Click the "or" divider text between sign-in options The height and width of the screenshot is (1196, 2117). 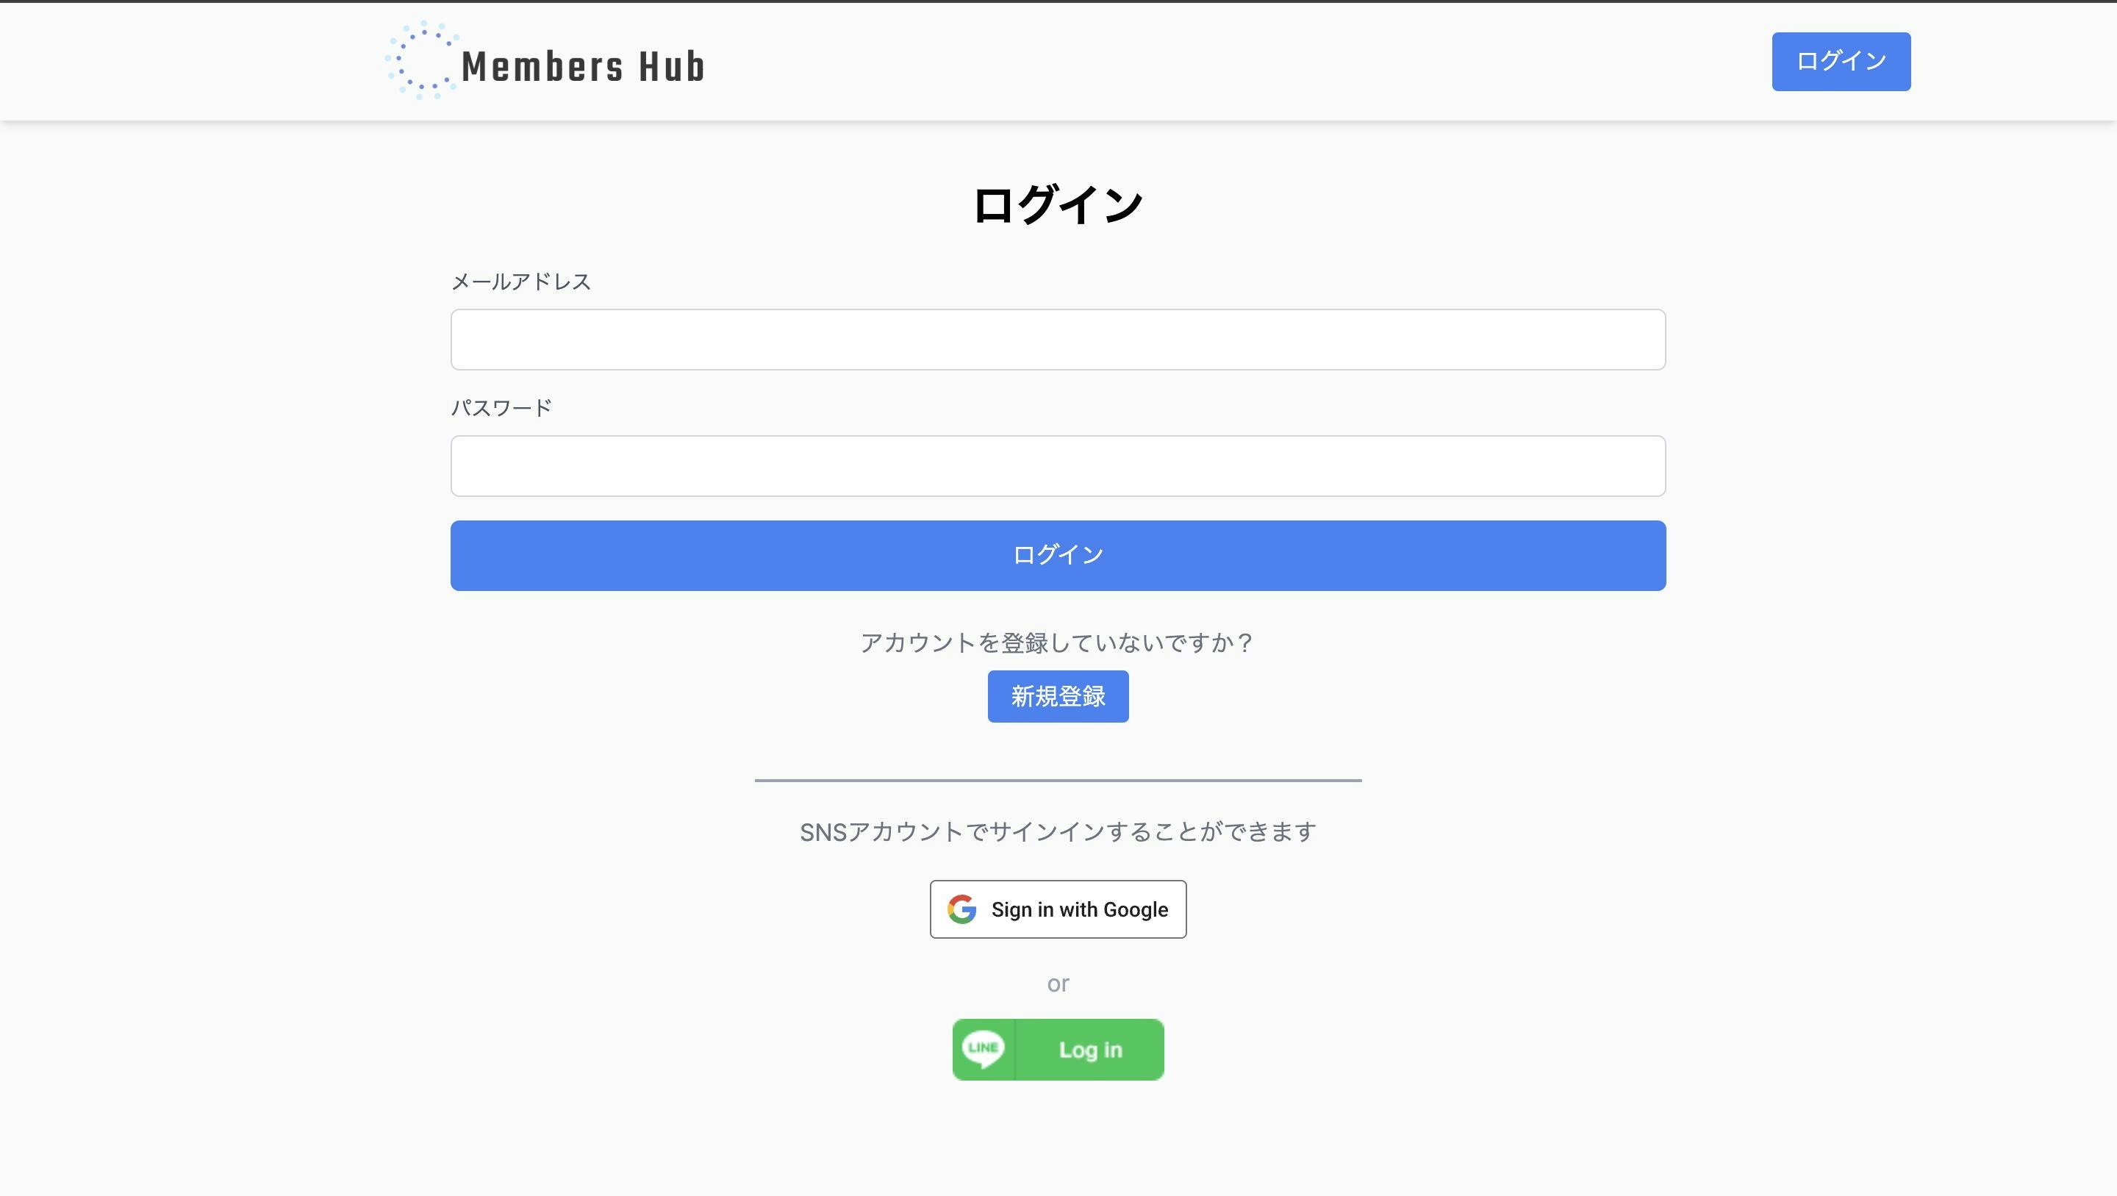[x=1058, y=983]
